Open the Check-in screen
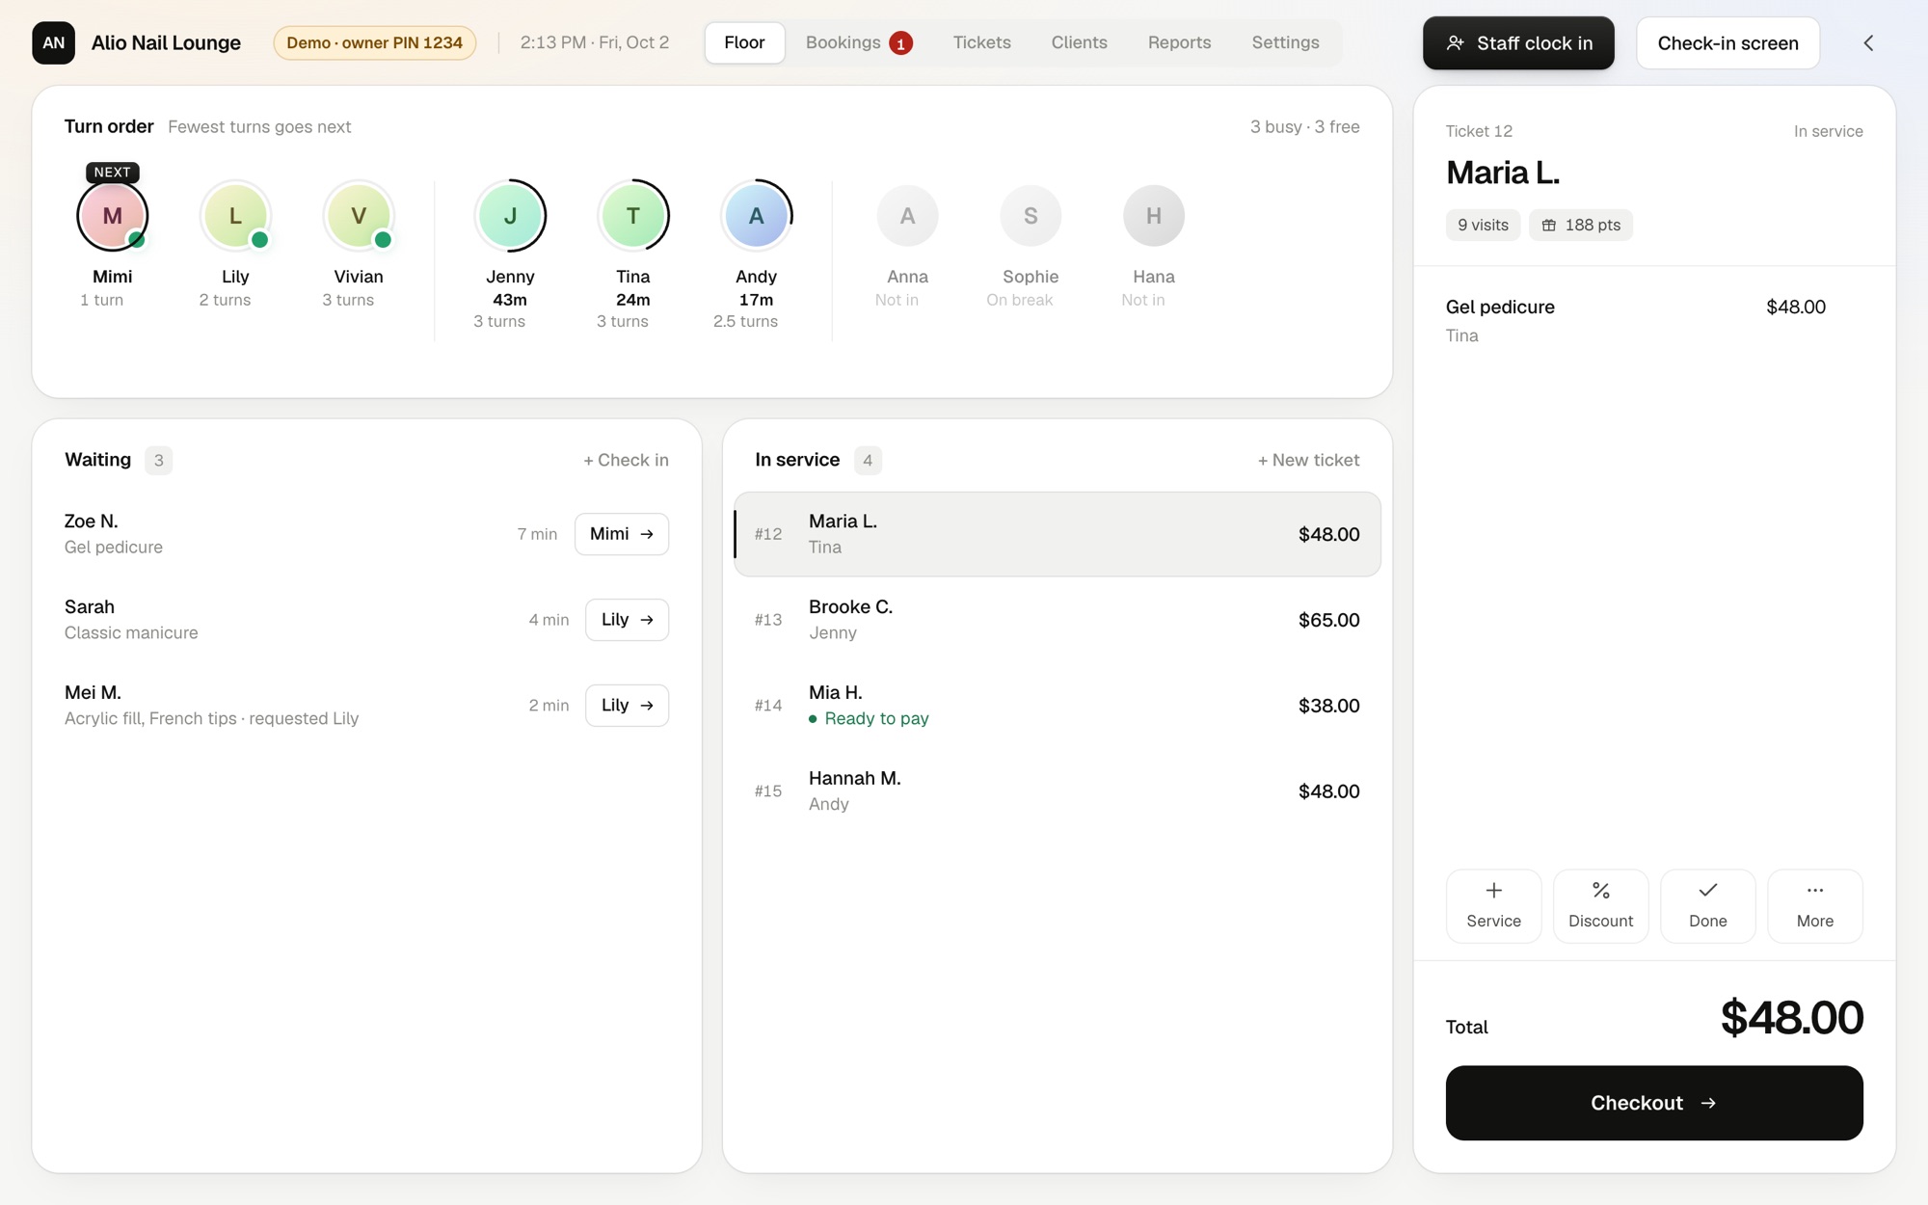This screenshot has width=1928, height=1205. pos(1727,42)
